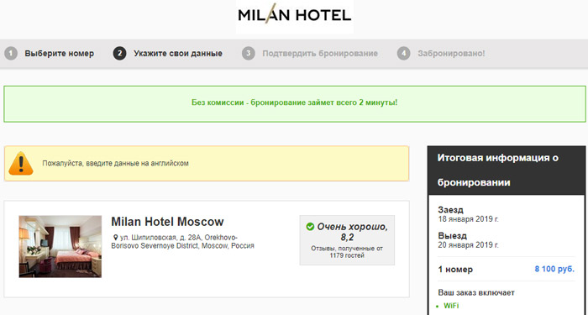
Task: Open reviews from 1179 guests
Action: 347,252
